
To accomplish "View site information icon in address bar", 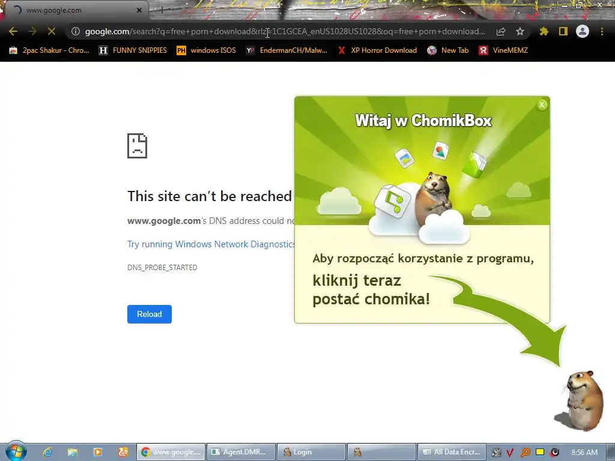I will pyautogui.click(x=76, y=31).
